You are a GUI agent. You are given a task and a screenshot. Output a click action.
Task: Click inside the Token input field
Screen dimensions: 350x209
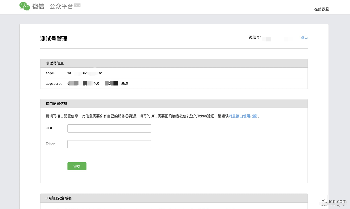click(x=109, y=144)
